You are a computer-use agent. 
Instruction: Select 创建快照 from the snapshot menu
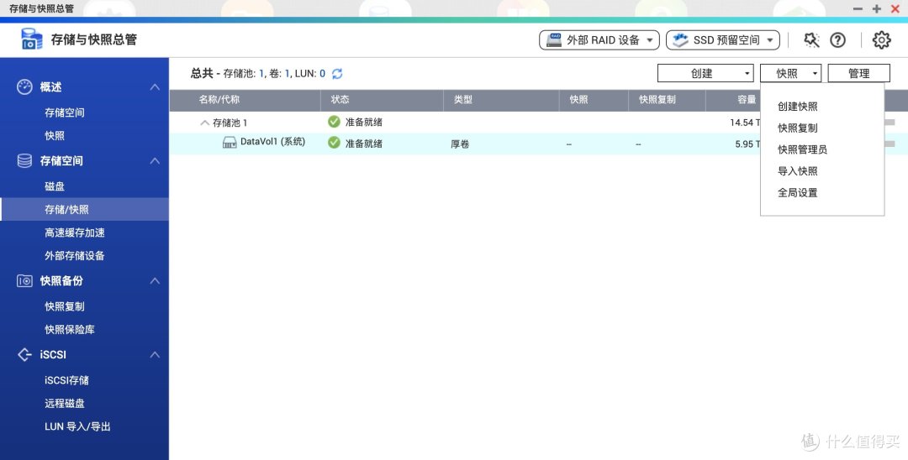coord(798,107)
